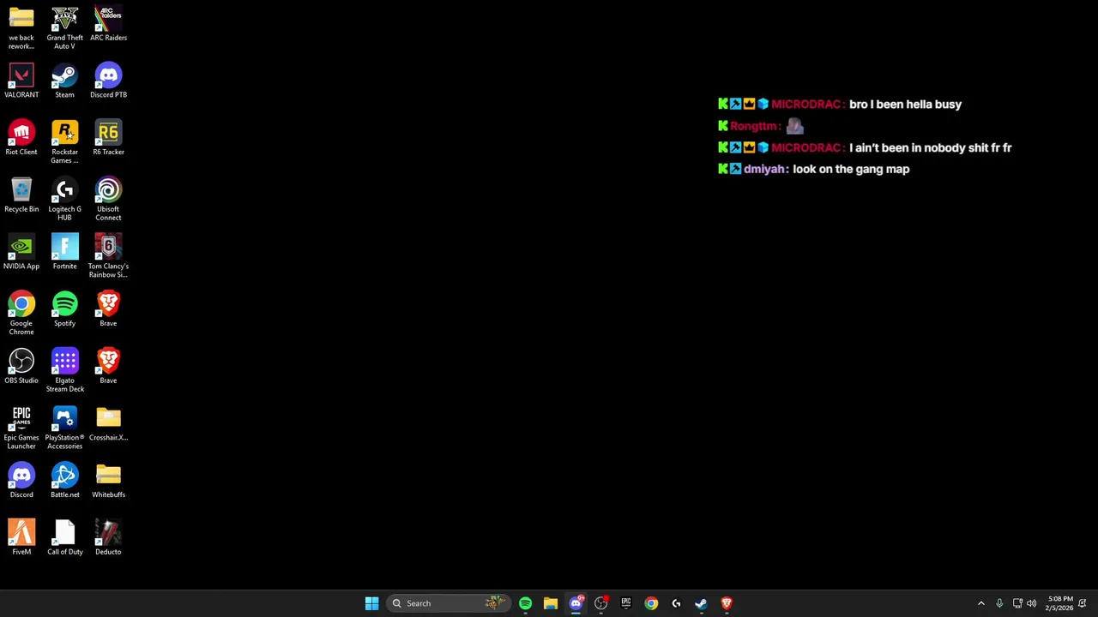Screen dimensions: 1098x617
Task: Open Riot Client shortcut
Action: point(21,138)
